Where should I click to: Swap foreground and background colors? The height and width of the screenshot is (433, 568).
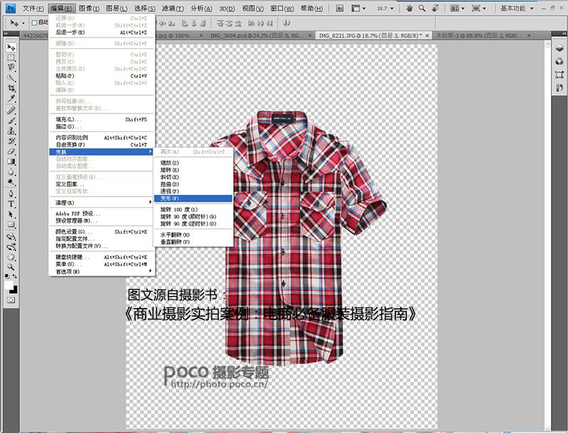(15, 275)
